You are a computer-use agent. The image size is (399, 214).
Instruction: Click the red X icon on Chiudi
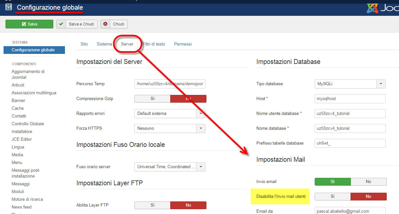pyautogui.click(x=105, y=24)
